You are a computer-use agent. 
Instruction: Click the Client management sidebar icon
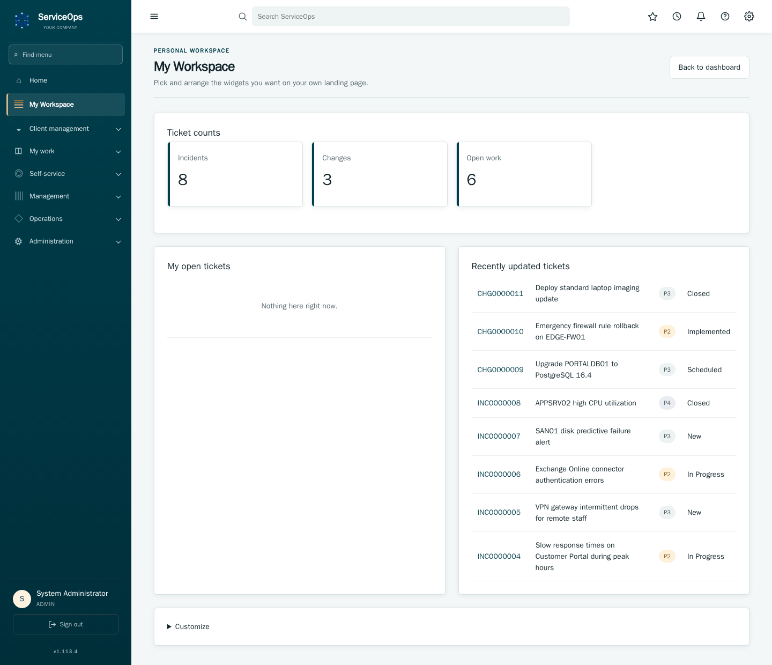(x=19, y=129)
